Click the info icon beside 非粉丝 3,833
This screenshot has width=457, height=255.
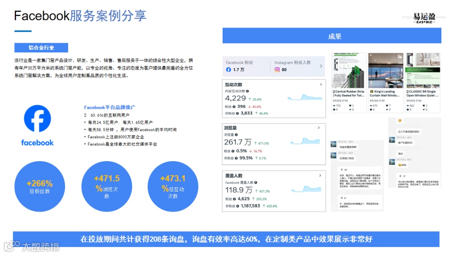point(237,113)
